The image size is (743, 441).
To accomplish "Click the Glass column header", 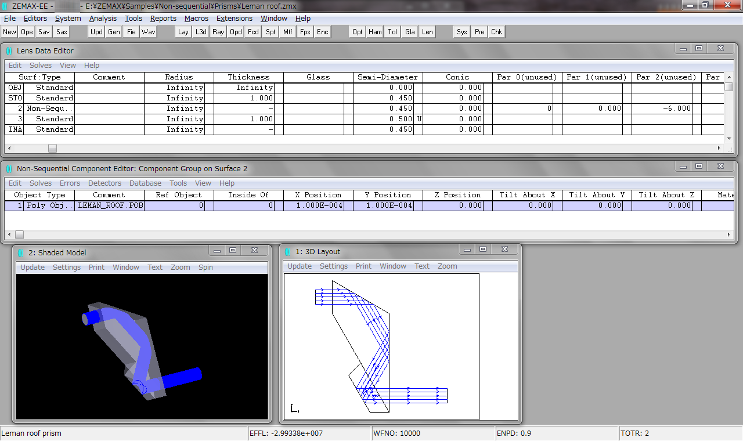I will (x=318, y=77).
